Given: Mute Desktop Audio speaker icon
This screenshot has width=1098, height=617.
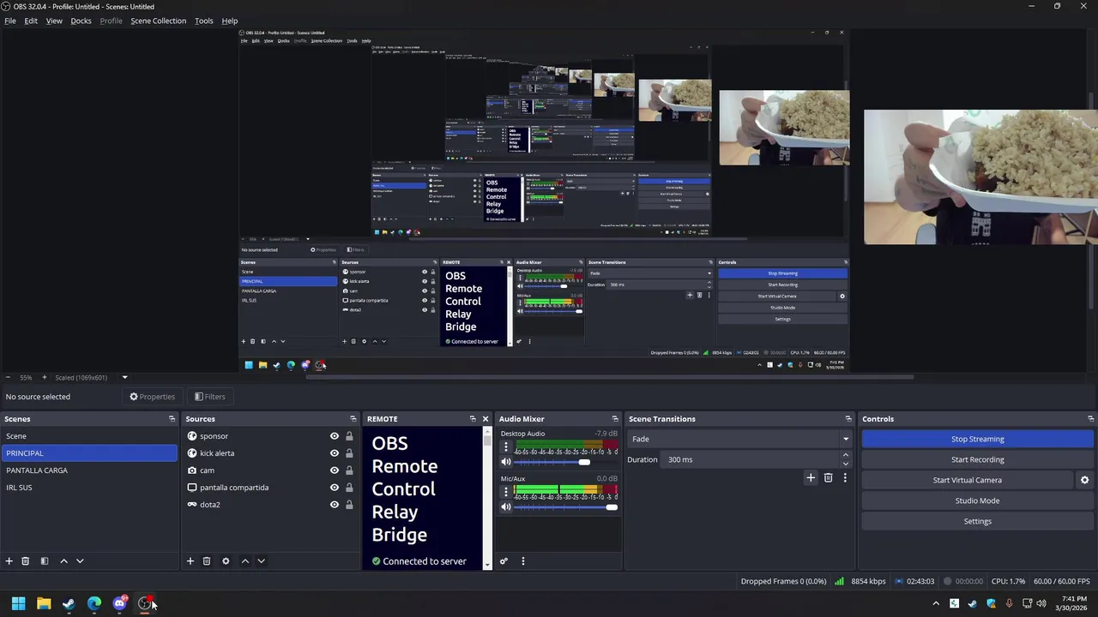Looking at the screenshot, I should pos(506,462).
